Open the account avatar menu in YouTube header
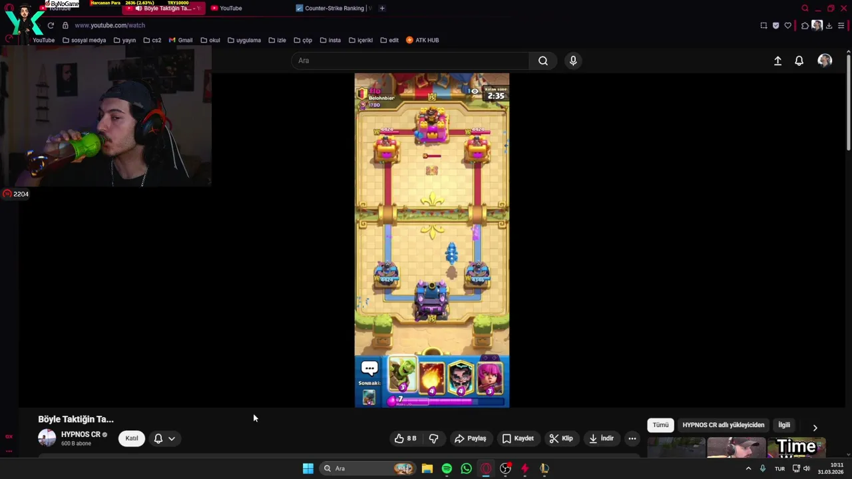The image size is (852, 479). tap(825, 61)
